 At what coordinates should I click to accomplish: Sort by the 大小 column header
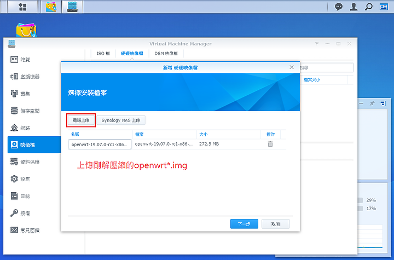click(228, 135)
